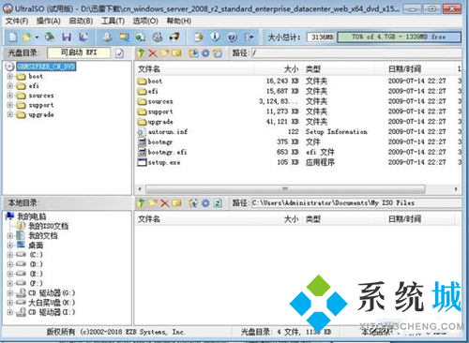
Task: Click the Save As icon
Action: (83, 37)
